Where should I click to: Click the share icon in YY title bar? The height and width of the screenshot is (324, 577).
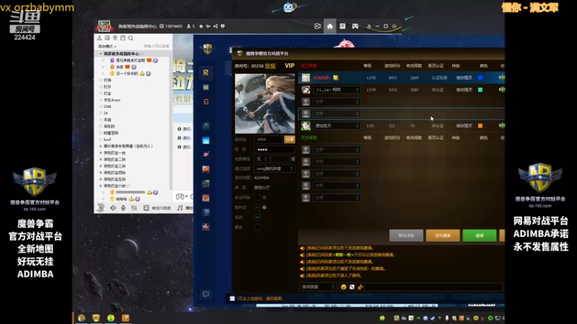pos(216,27)
